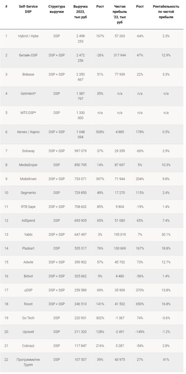
Task: Click the Выручка 2023 column header
Action: tap(80, 12)
